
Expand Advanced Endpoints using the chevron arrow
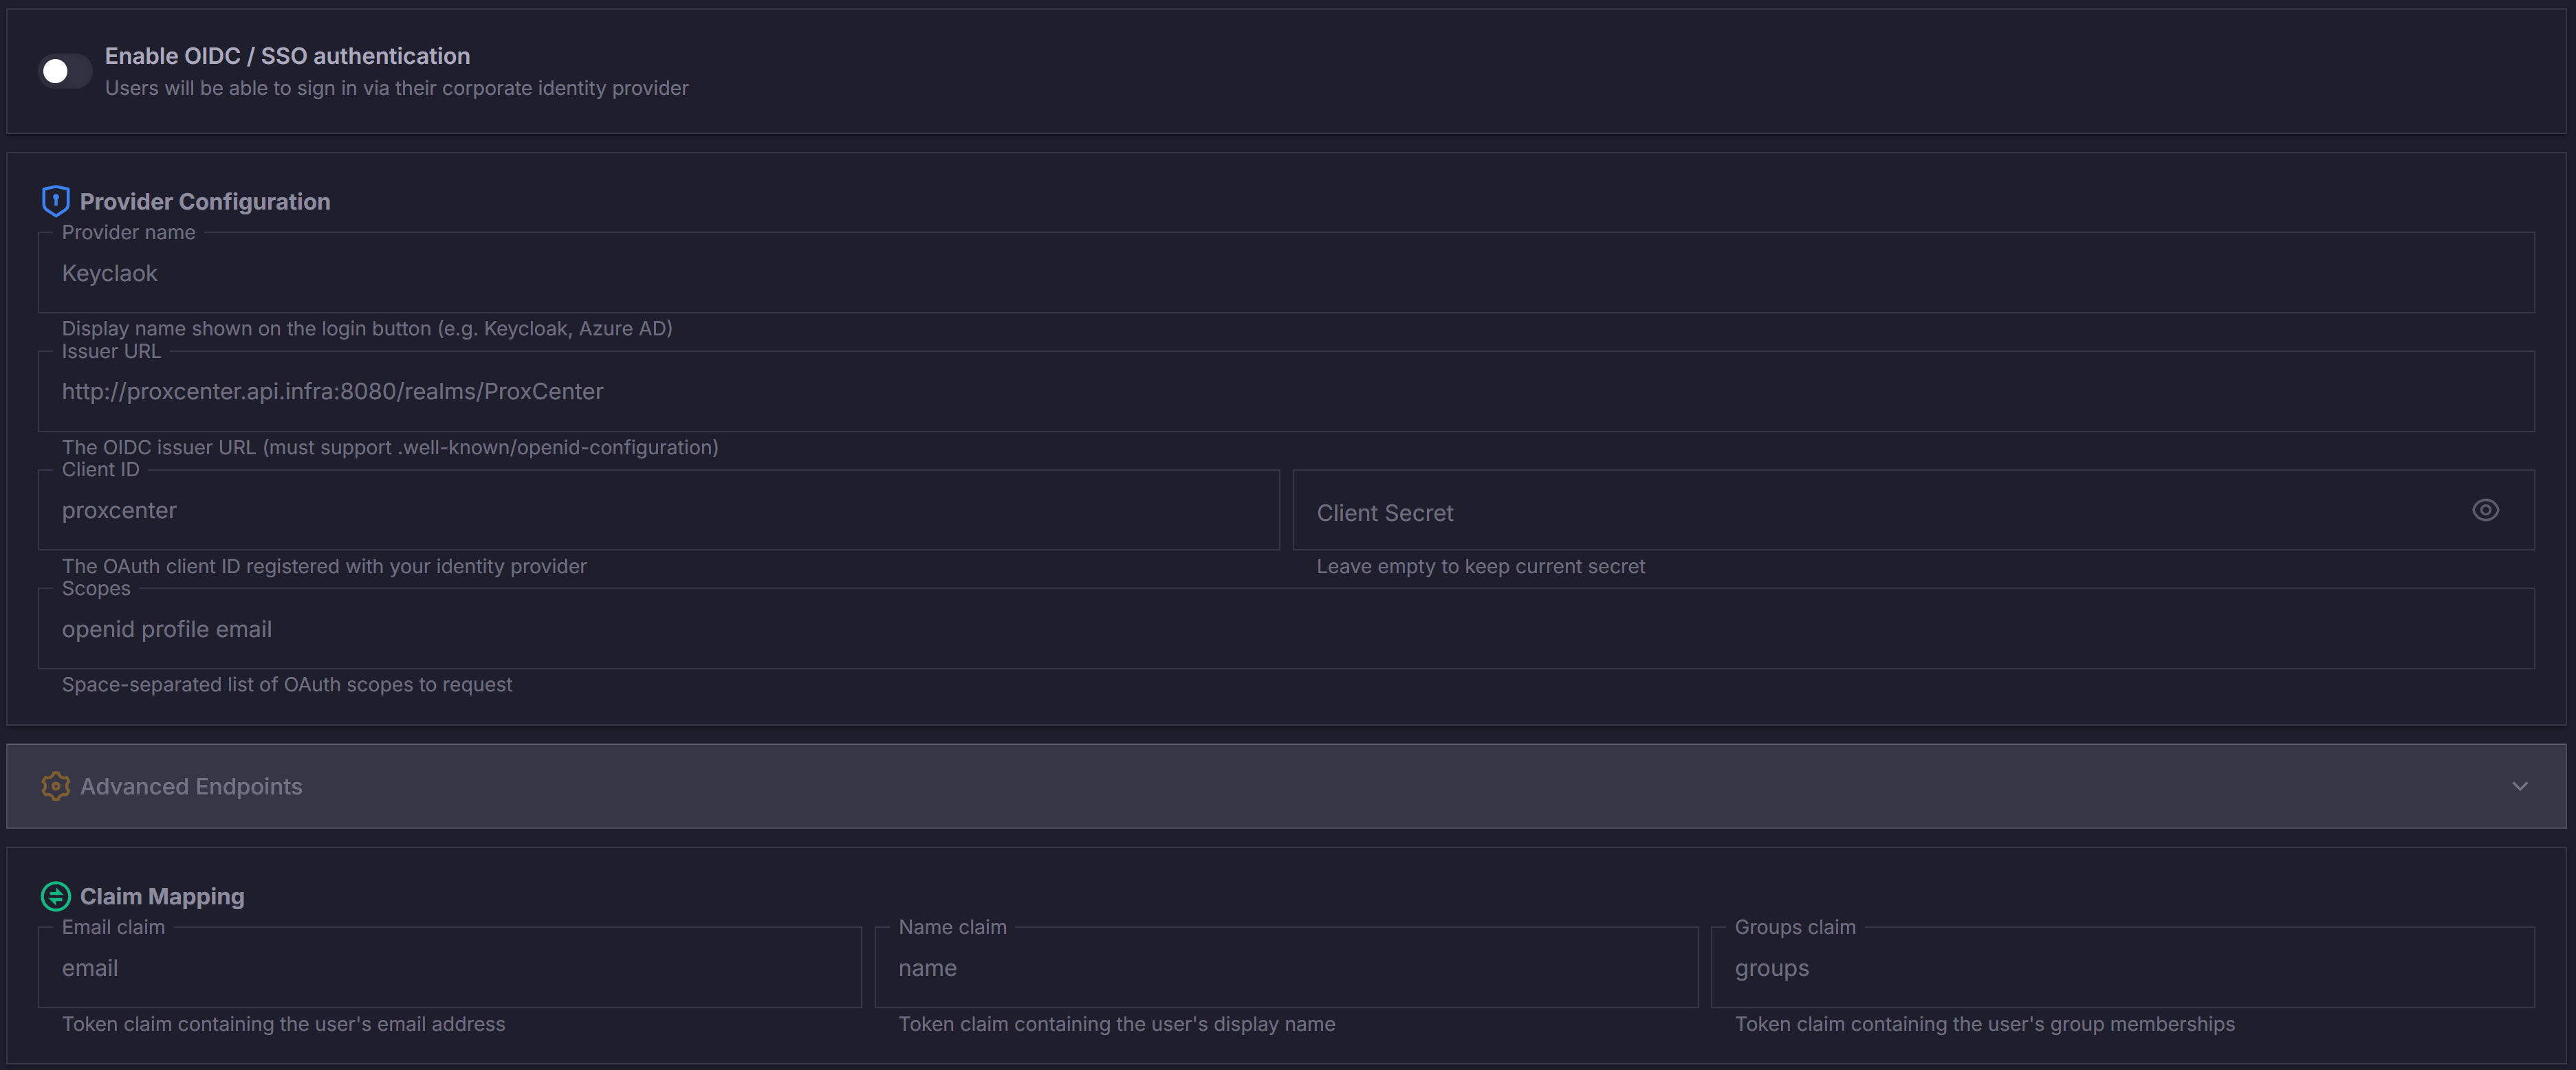click(2519, 786)
